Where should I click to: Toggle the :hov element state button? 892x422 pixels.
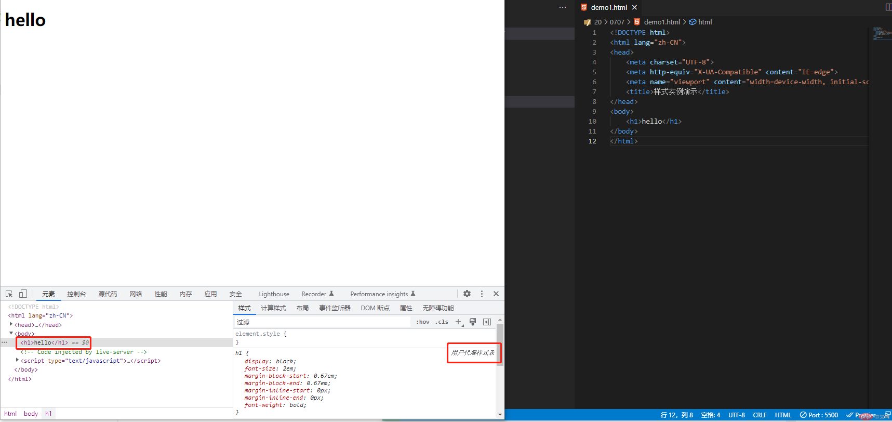pos(423,322)
